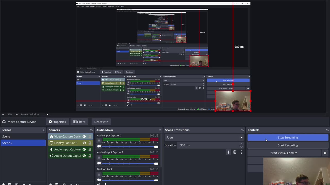This screenshot has height=185, width=330.
Task: Float the Scenes dock using its pop-out icon
Action: (44, 130)
